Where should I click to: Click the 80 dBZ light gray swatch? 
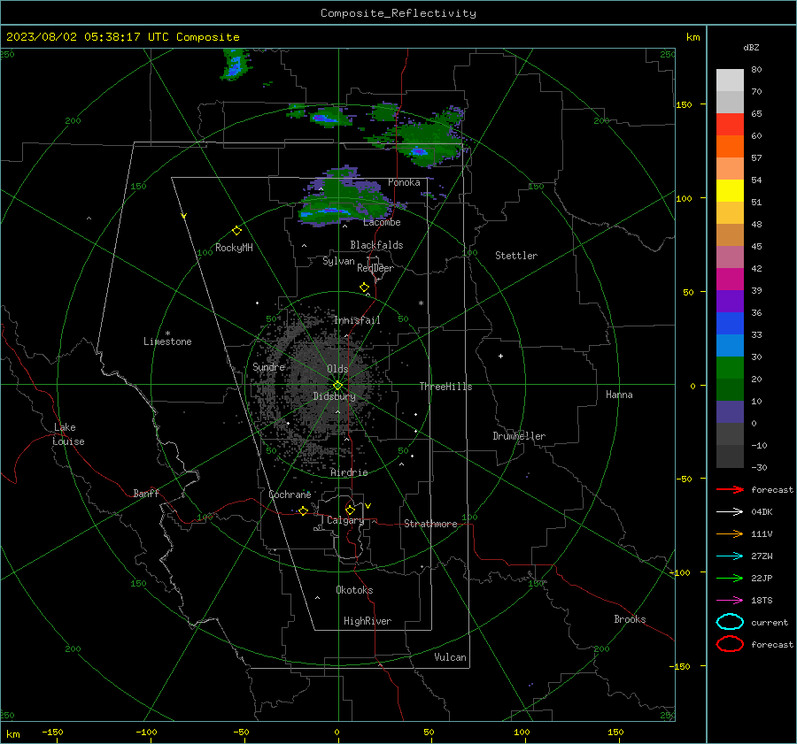tap(730, 80)
